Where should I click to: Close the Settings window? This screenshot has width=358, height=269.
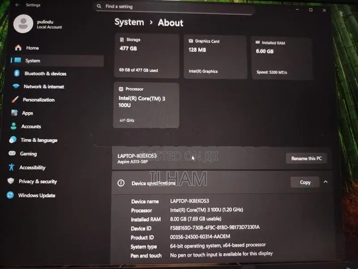point(324,10)
